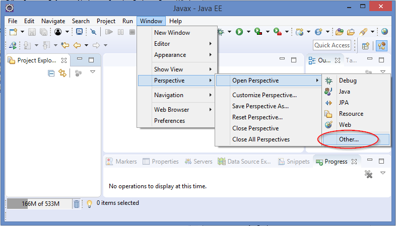Click the Run green play icon
396x226 pixels.
tap(239, 32)
